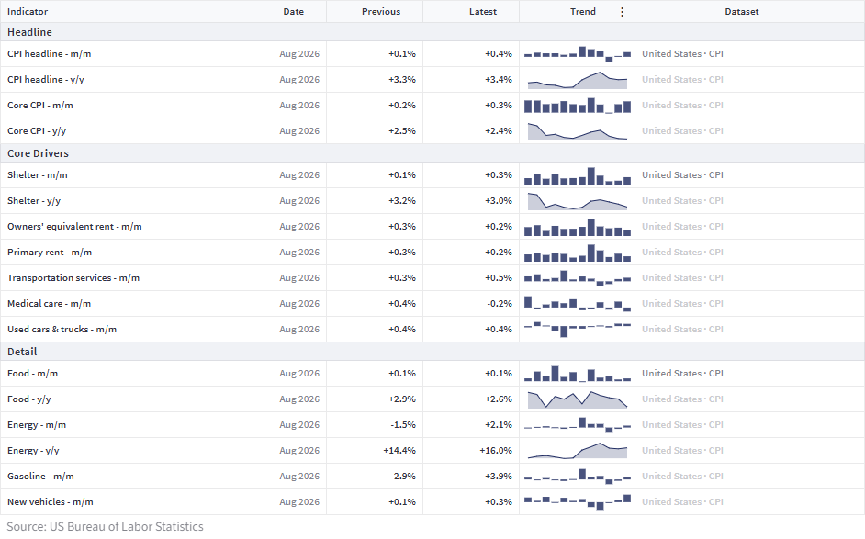
Task: Open the Food - y/y trend sparkline
Action: coord(577,399)
